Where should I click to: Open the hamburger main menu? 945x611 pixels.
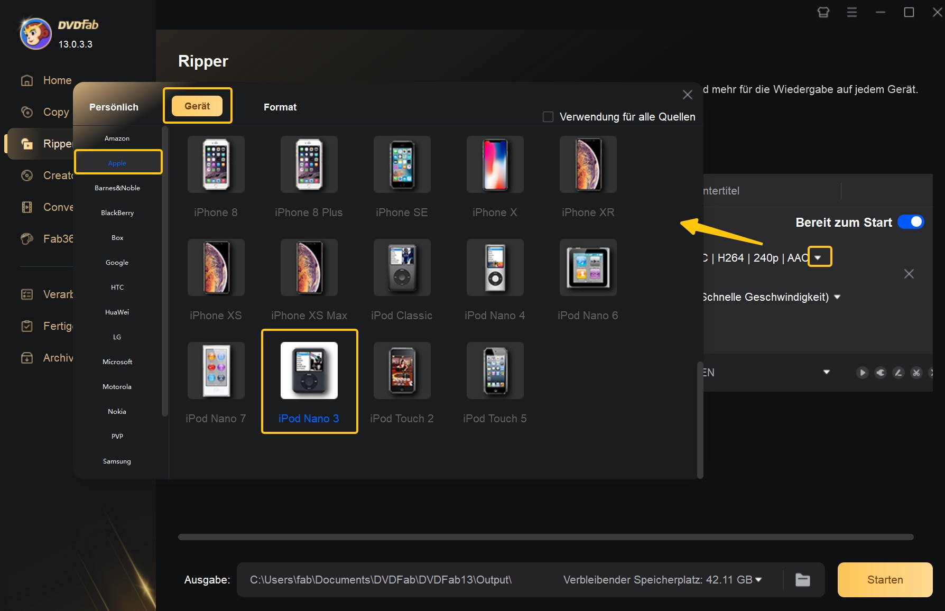tap(852, 12)
